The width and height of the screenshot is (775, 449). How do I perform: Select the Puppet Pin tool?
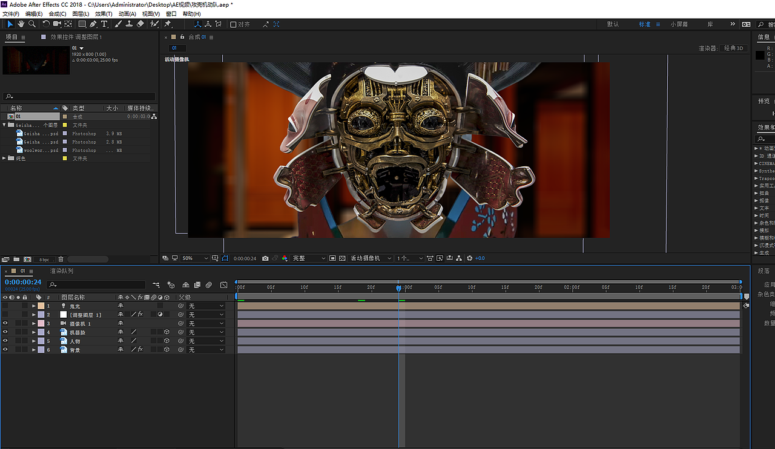168,24
